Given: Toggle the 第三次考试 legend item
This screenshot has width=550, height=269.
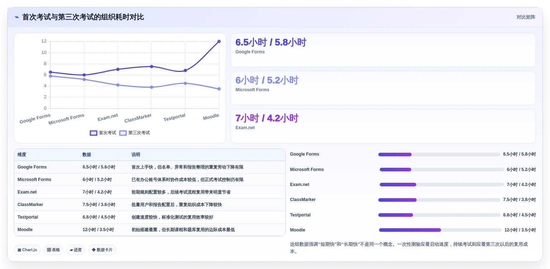Looking at the screenshot, I should coord(134,133).
